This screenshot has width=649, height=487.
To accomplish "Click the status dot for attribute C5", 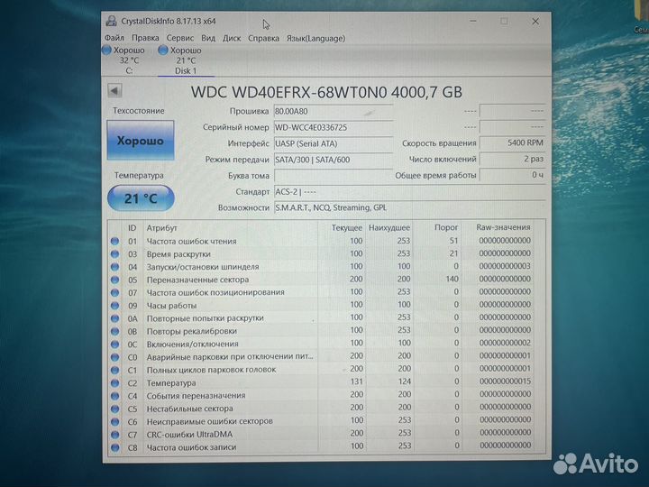I will pyautogui.click(x=115, y=409).
